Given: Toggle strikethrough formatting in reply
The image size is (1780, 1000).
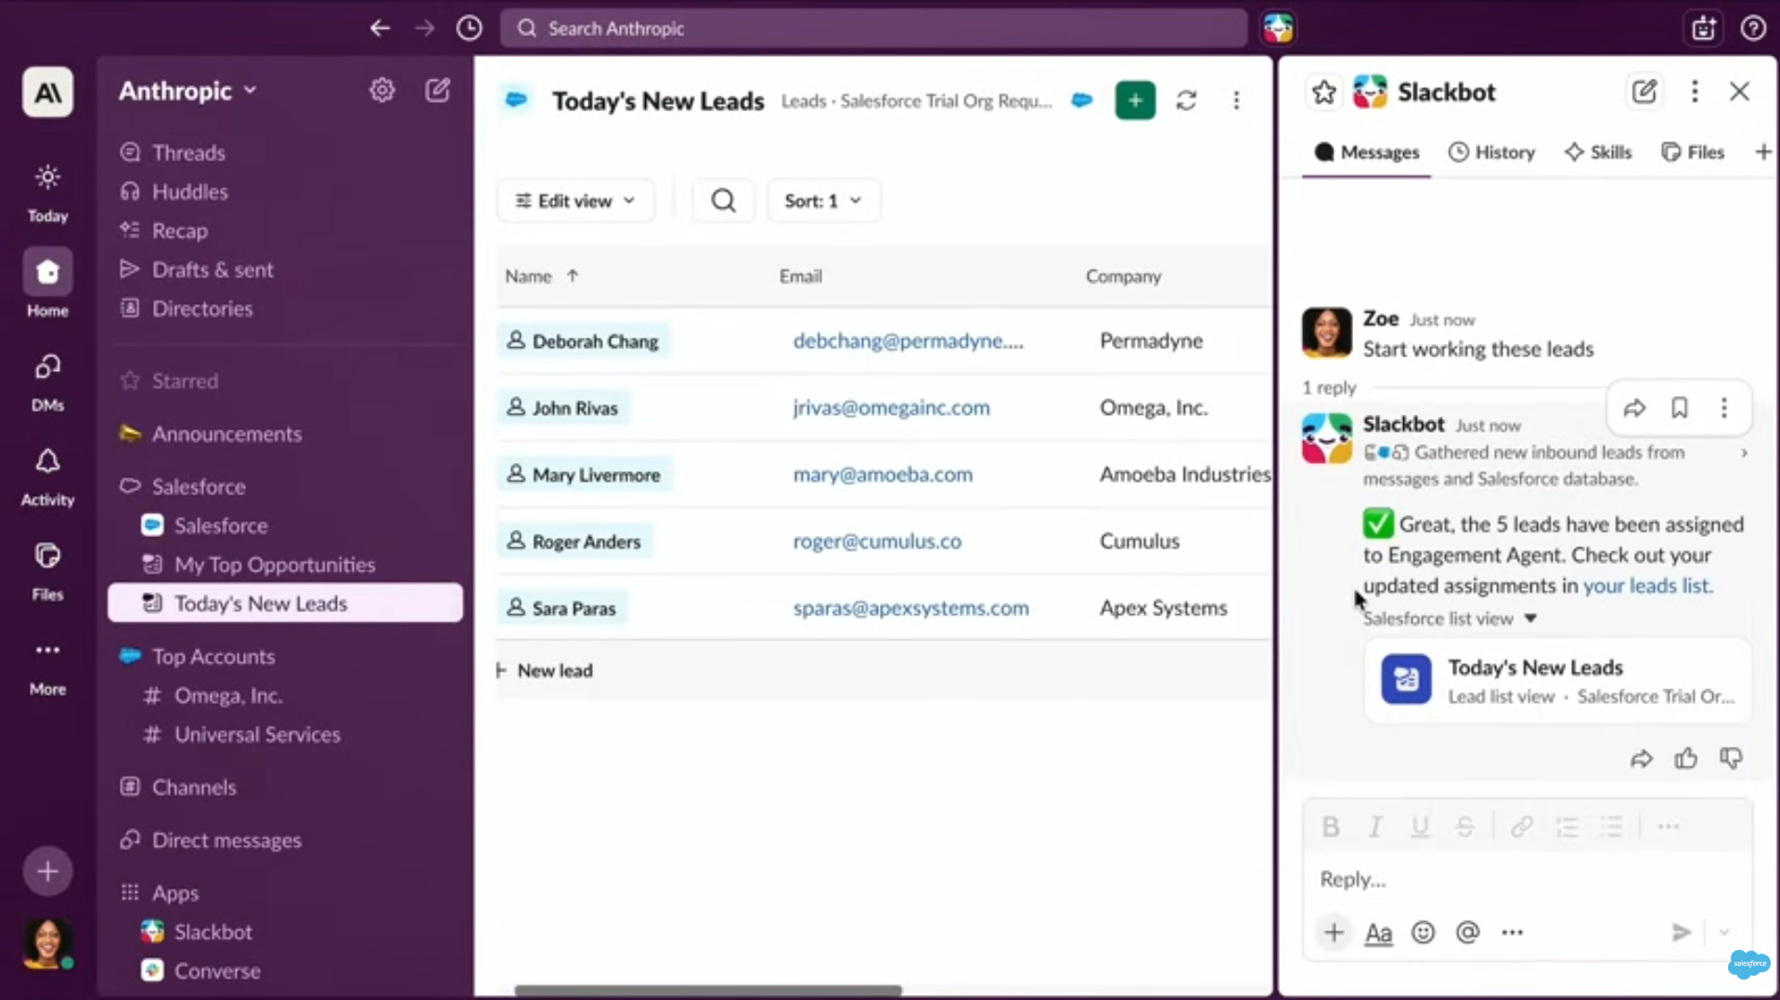Looking at the screenshot, I should 1464,827.
